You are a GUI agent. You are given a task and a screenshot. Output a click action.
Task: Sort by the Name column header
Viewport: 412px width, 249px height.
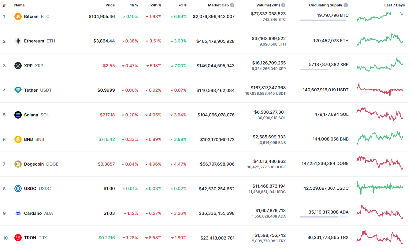[x=19, y=5]
